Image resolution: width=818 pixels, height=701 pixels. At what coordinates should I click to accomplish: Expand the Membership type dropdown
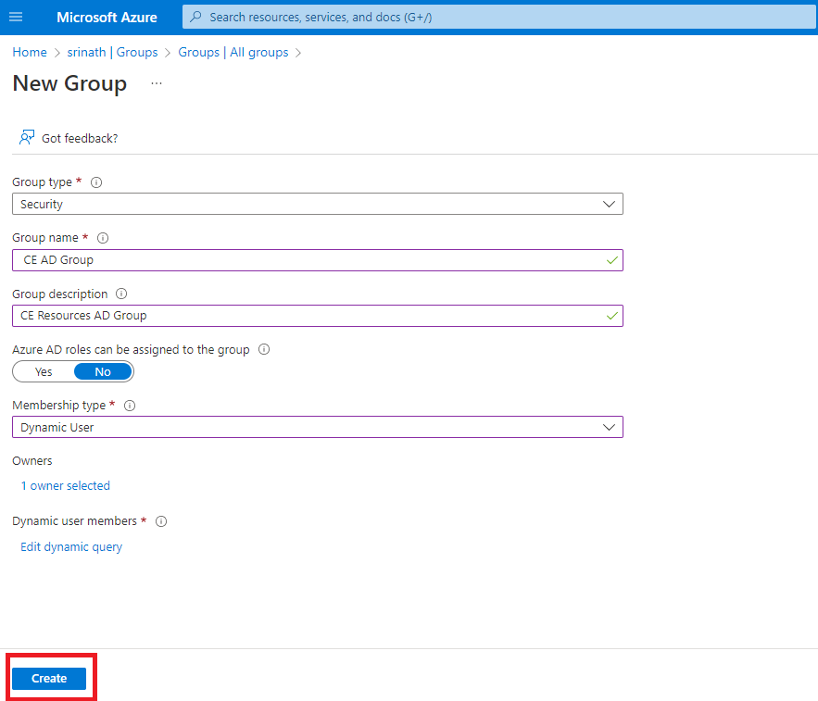tap(317, 427)
